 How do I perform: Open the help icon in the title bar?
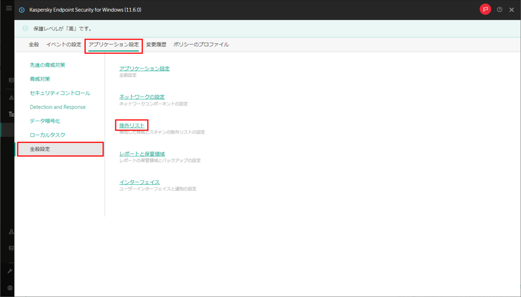(x=499, y=9)
